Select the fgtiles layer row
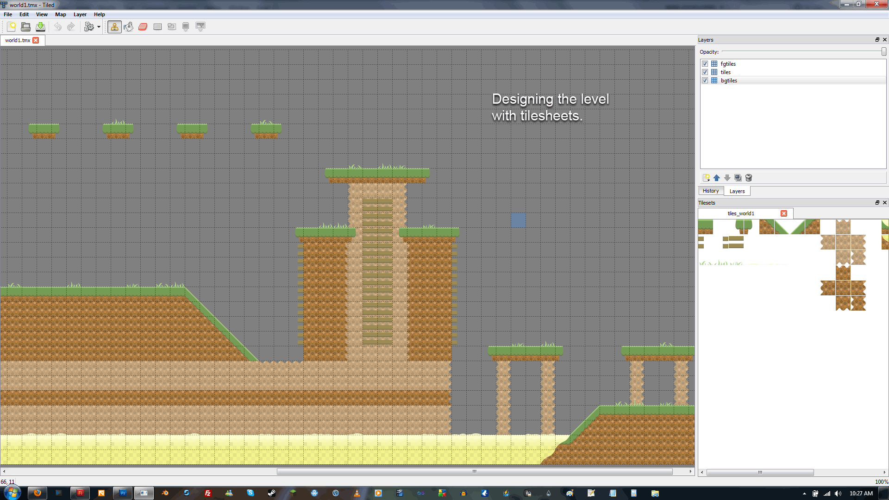The image size is (889, 500). (793, 64)
